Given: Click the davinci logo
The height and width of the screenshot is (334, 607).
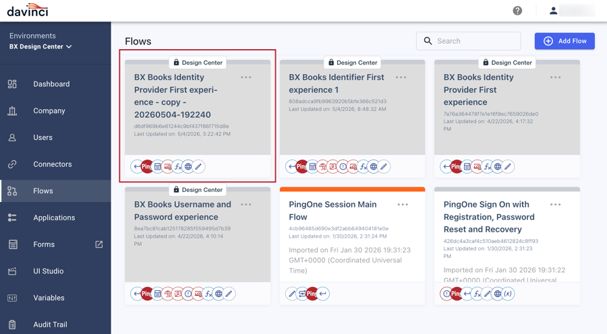Looking at the screenshot, I should [28, 10].
